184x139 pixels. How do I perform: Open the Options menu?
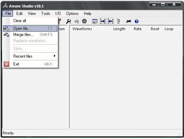pos(72,14)
